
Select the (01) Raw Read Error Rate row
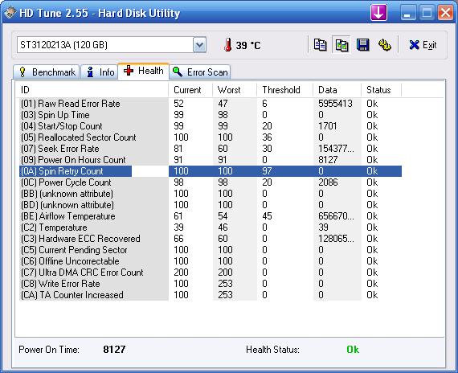(211, 104)
